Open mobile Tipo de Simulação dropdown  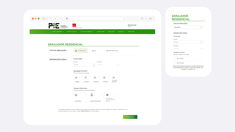[188, 27]
